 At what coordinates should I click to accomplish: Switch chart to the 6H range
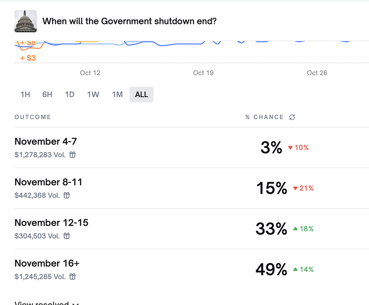click(47, 95)
